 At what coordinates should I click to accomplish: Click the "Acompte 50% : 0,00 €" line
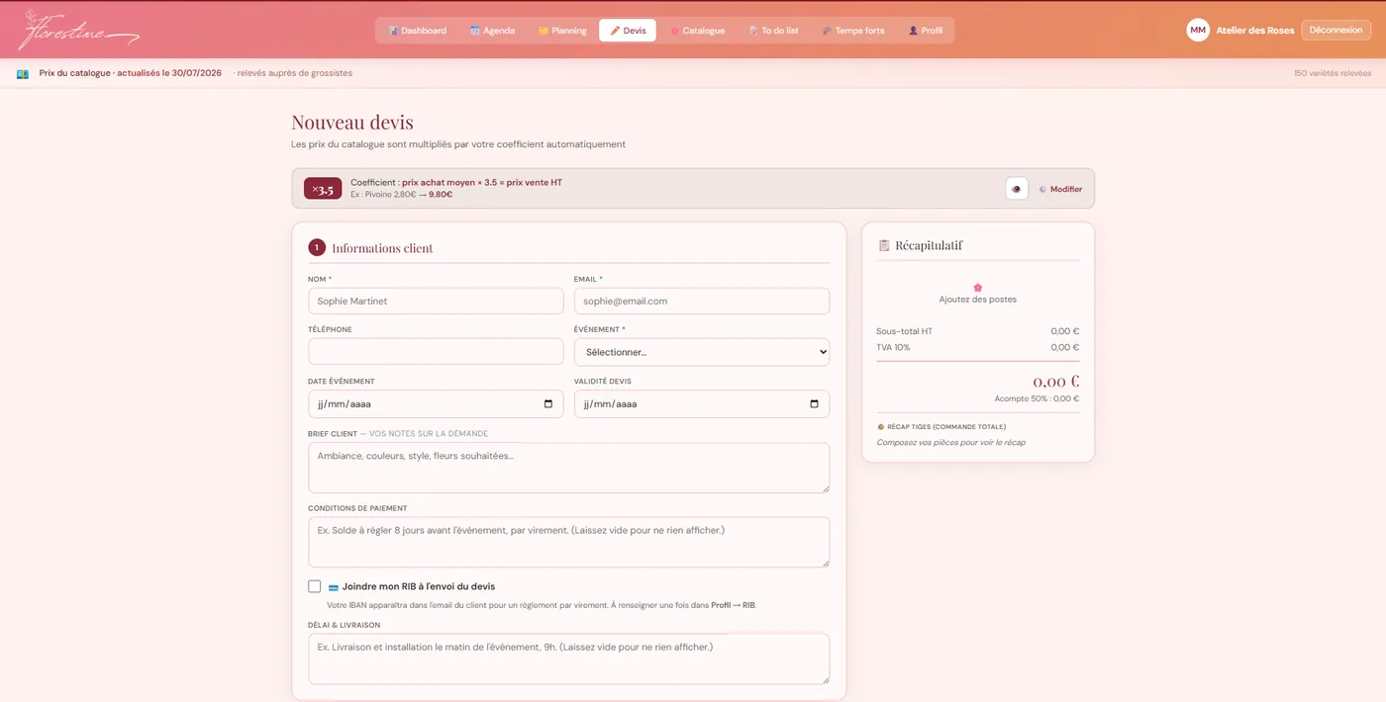(x=1037, y=398)
